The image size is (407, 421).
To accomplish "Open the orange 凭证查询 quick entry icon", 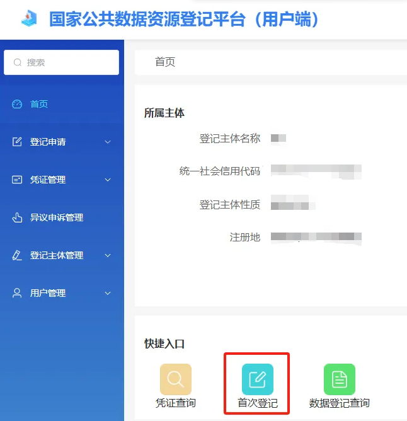I will 176,379.
